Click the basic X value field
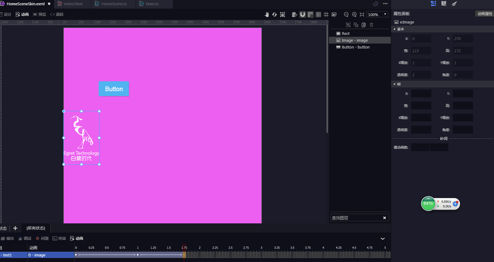This screenshot has width=494, height=262. [421, 39]
